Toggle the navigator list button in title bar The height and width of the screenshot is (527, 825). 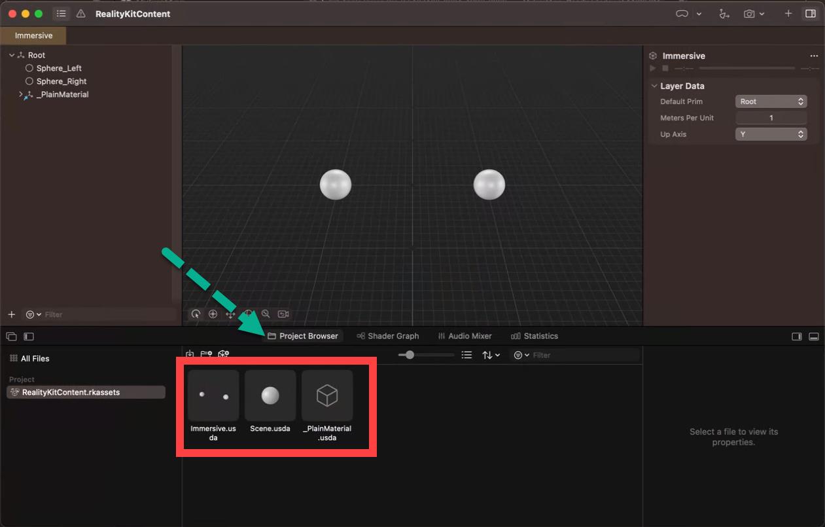(60, 14)
